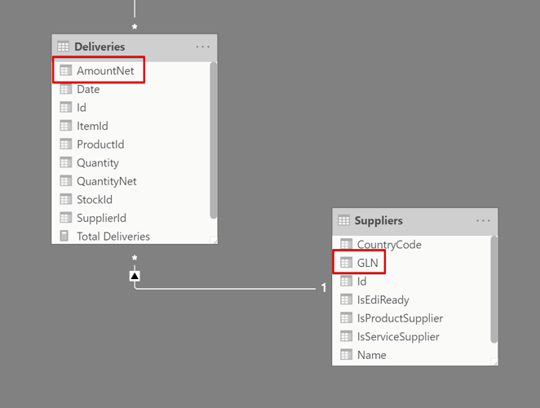The image size is (540, 408).
Task: Open the Deliveries table more options menu
Action: 203,47
